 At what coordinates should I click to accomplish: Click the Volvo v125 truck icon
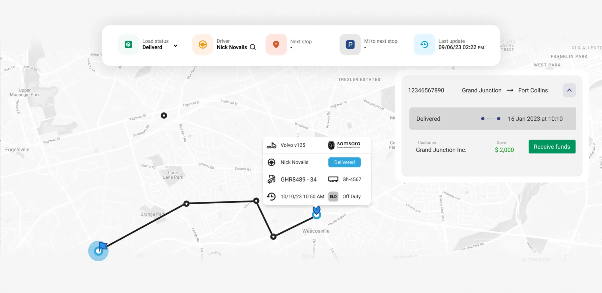(x=272, y=145)
